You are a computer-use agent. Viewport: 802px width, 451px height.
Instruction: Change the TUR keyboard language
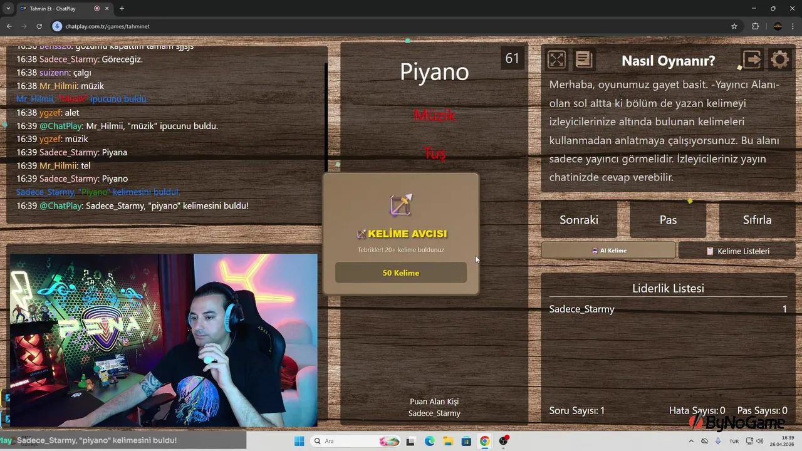click(734, 441)
